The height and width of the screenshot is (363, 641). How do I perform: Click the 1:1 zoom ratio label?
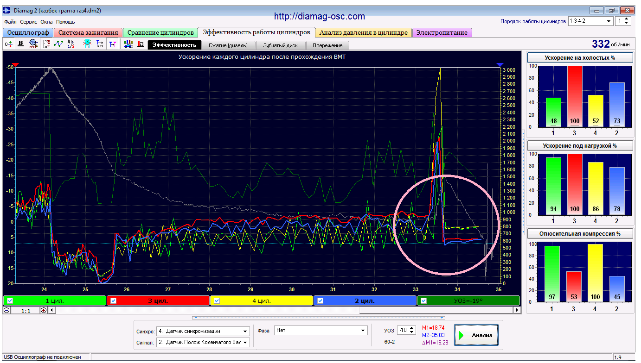tap(26, 311)
